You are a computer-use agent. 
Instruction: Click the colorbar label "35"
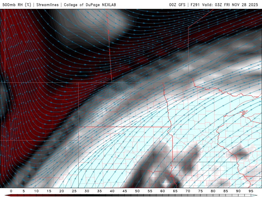[x=100, y=191]
